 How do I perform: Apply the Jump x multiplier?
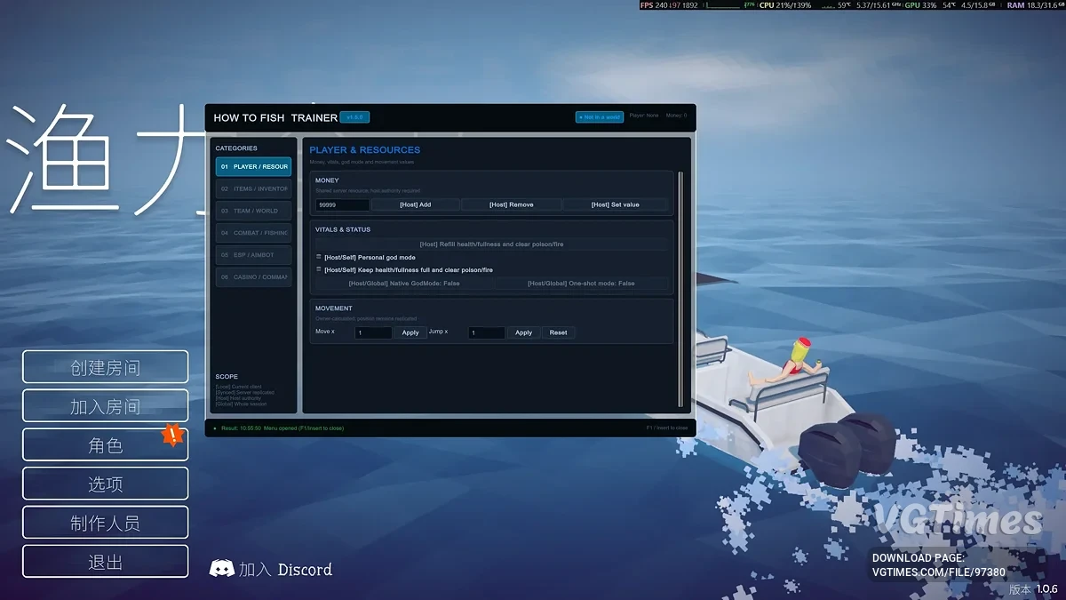(x=524, y=332)
